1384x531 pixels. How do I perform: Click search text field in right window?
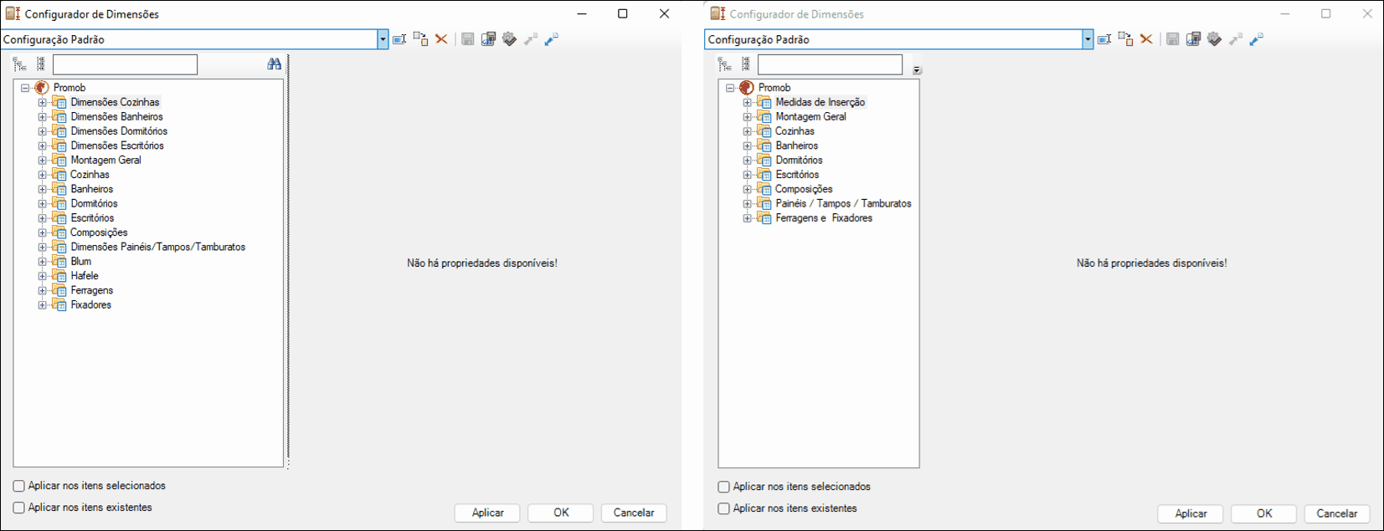(831, 64)
